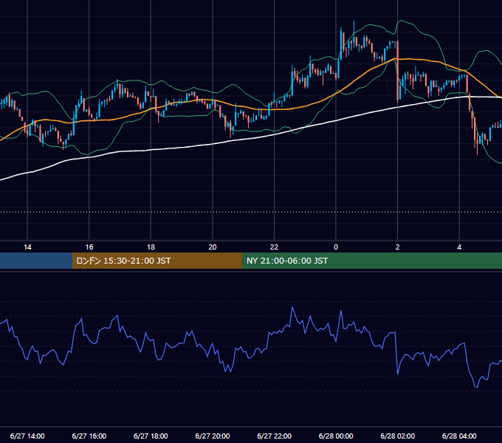Click the 6/28 02:00 timestamp label
This screenshot has height=443, width=502.
pos(398,436)
